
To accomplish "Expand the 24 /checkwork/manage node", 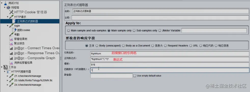I will coord(8,85).
